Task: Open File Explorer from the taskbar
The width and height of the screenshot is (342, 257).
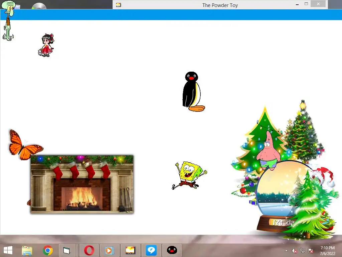Action: pos(27,250)
